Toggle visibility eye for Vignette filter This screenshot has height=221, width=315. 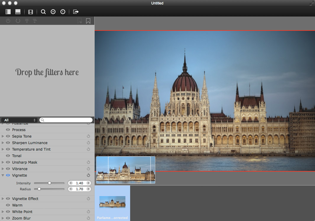coord(8,175)
